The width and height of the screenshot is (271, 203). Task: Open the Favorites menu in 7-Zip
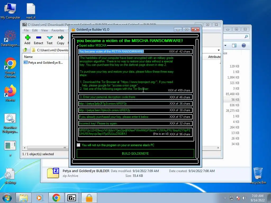[58, 30]
